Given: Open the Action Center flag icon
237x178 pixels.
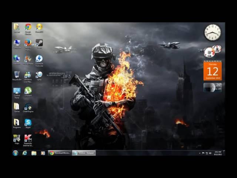Looking at the screenshot, I should (x=203, y=153).
